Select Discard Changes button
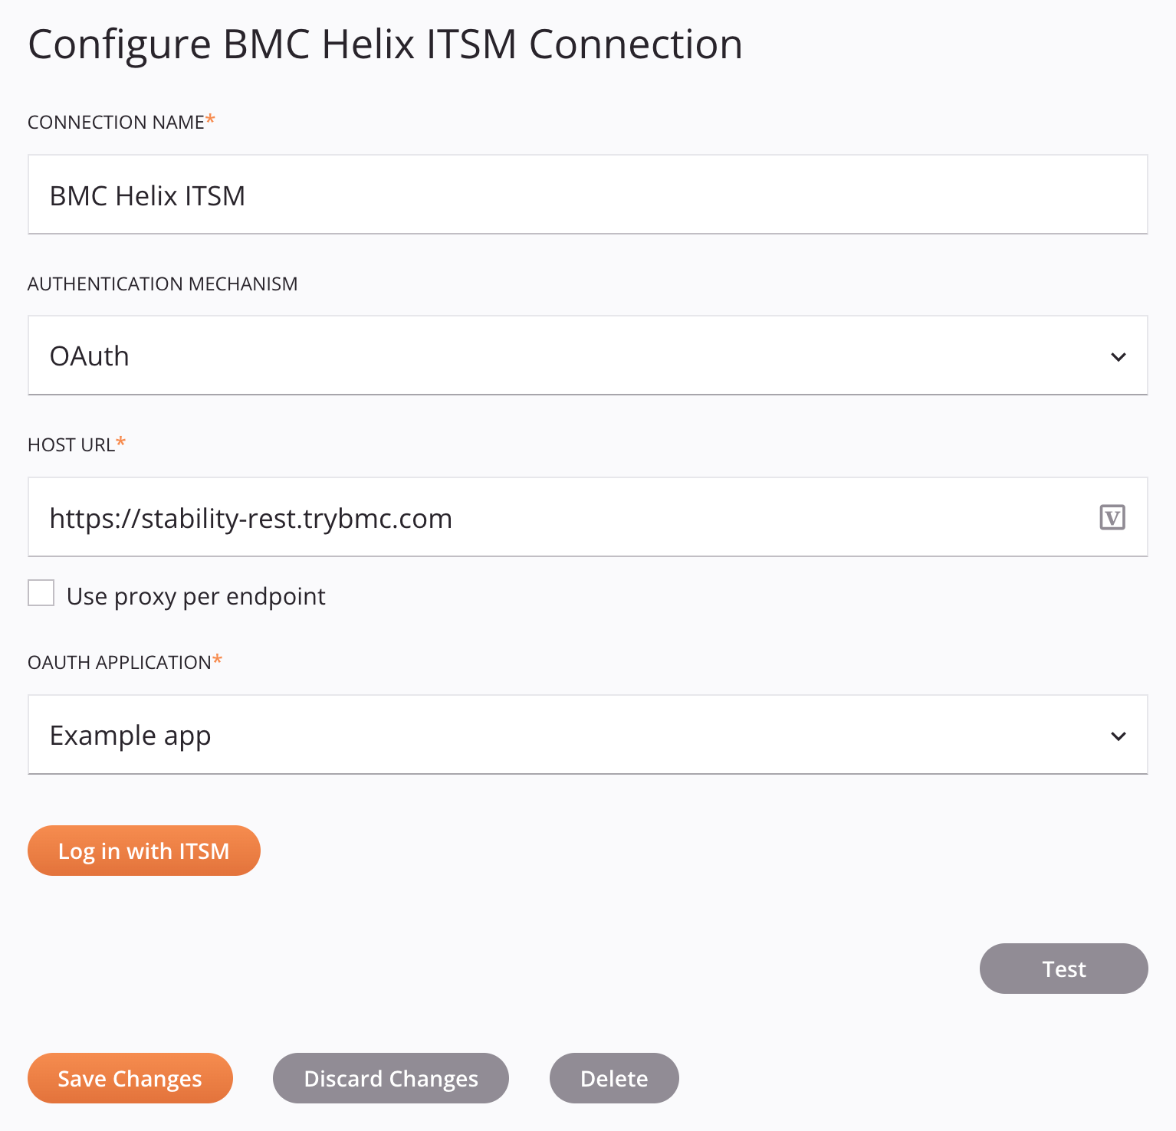The height and width of the screenshot is (1131, 1176). (x=391, y=1078)
